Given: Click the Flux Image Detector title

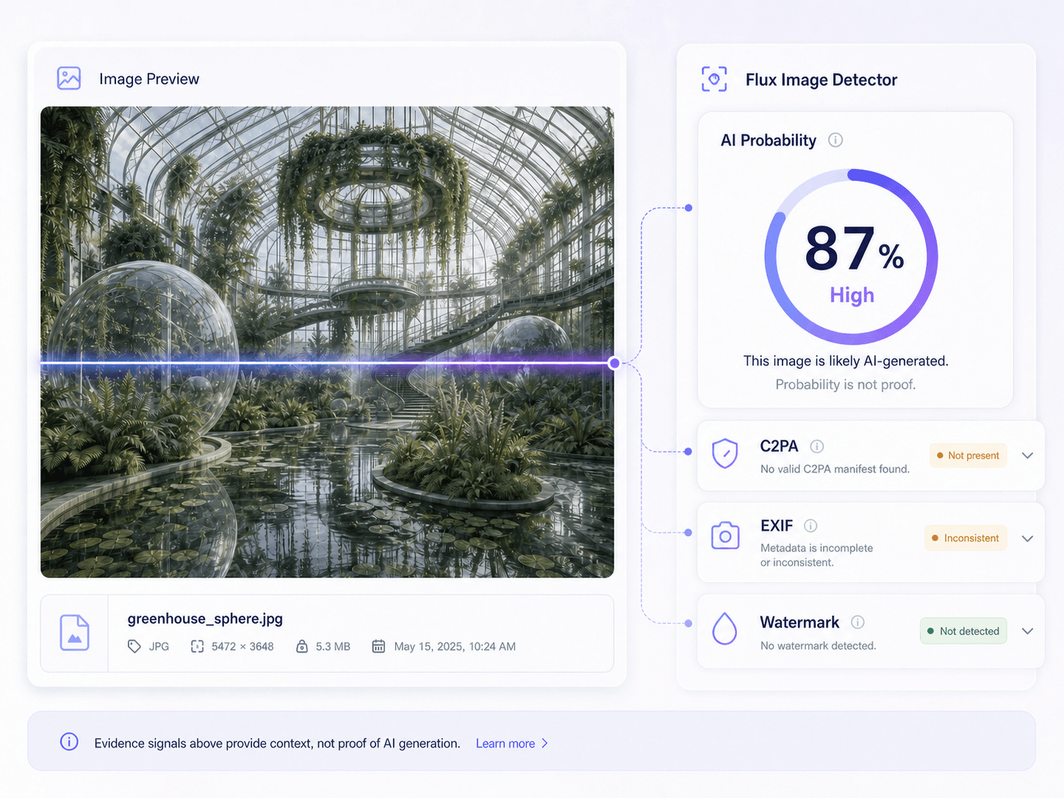Looking at the screenshot, I should pos(822,79).
